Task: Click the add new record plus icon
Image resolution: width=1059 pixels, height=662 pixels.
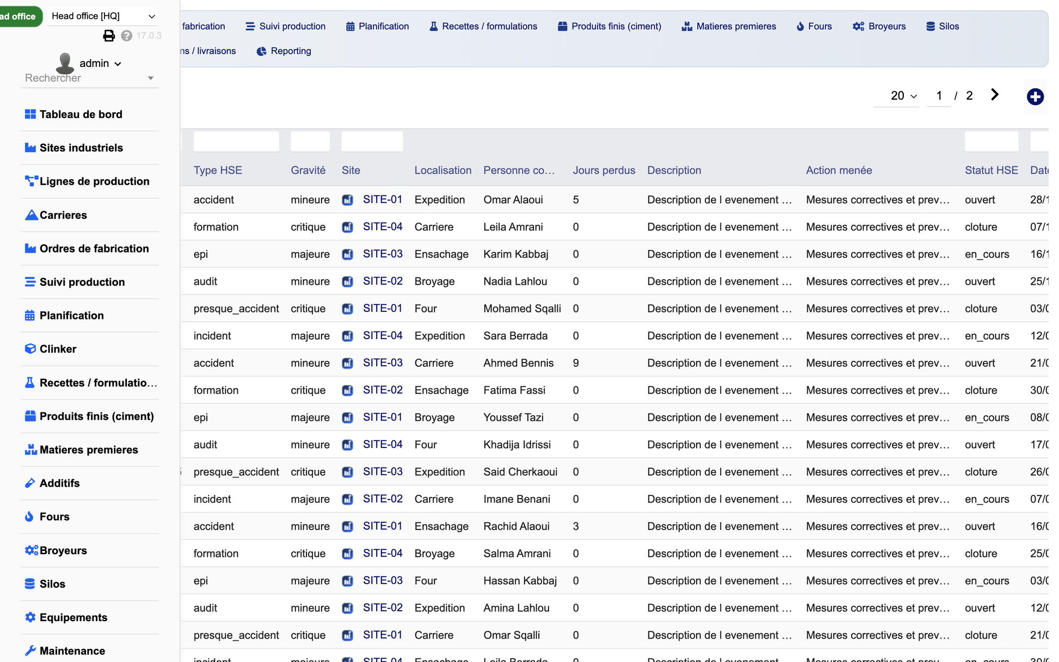Action: click(1035, 97)
